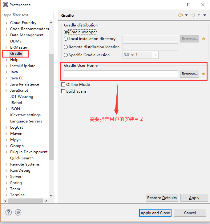Click Apply and Close button
This screenshot has height=224, width=210.
155,213
